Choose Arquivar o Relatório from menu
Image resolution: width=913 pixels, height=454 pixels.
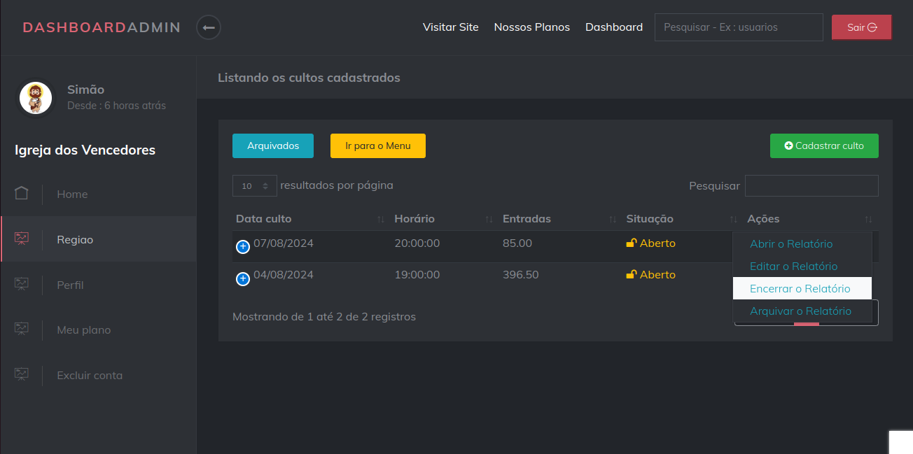click(x=800, y=311)
